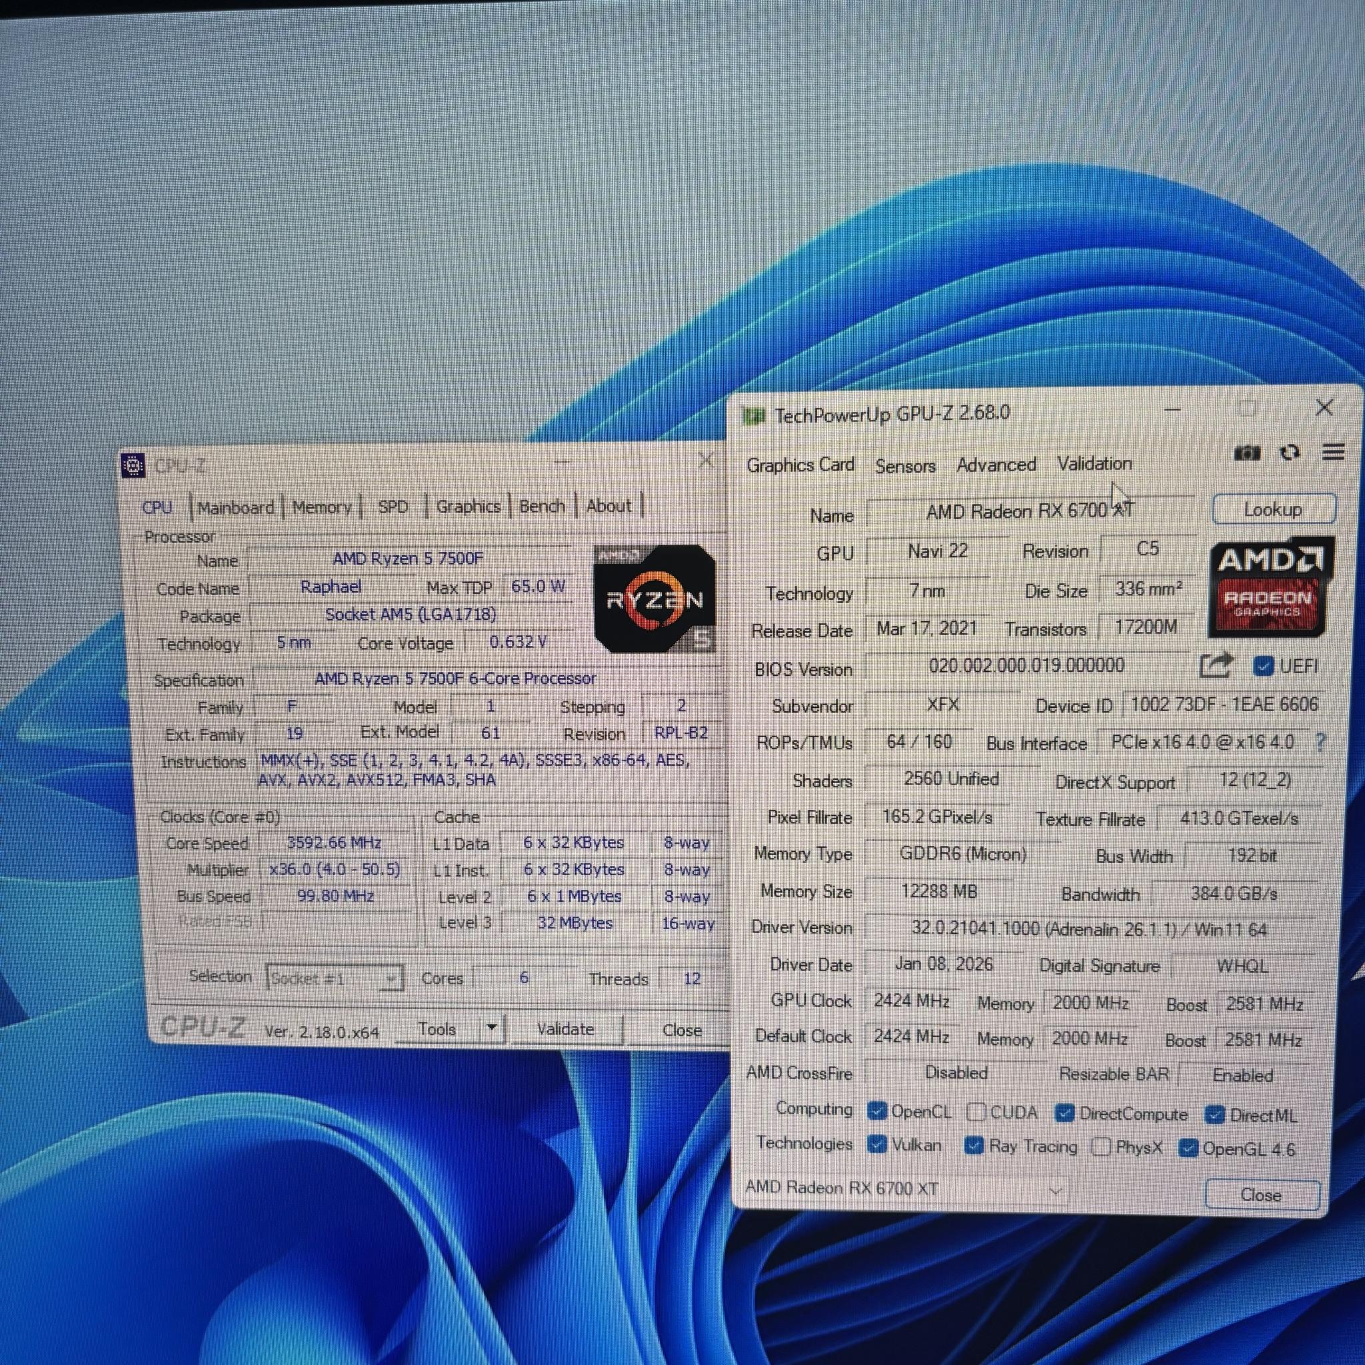Click the Tools button in CPU-Z
The width and height of the screenshot is (1365, 1365).
(x=437, y=1028)
